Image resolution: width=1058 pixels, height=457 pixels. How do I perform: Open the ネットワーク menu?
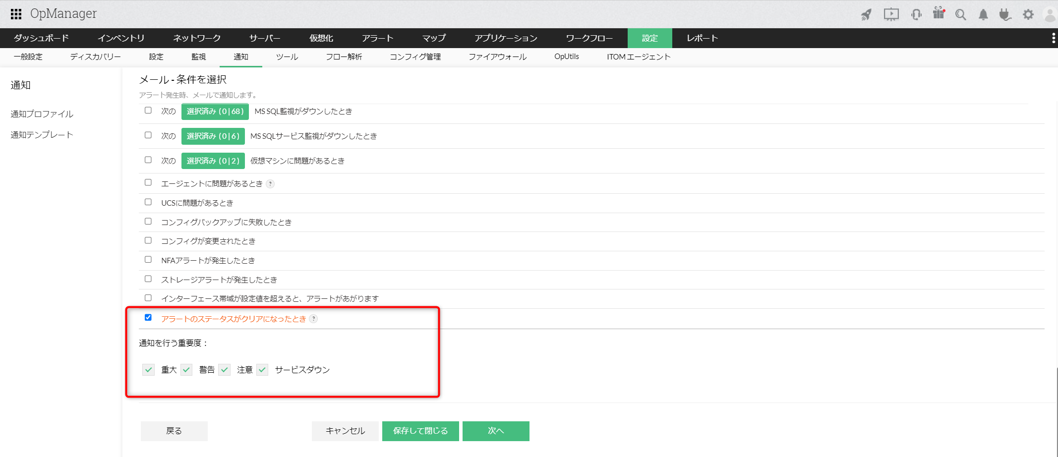click(x=197, y=38)
